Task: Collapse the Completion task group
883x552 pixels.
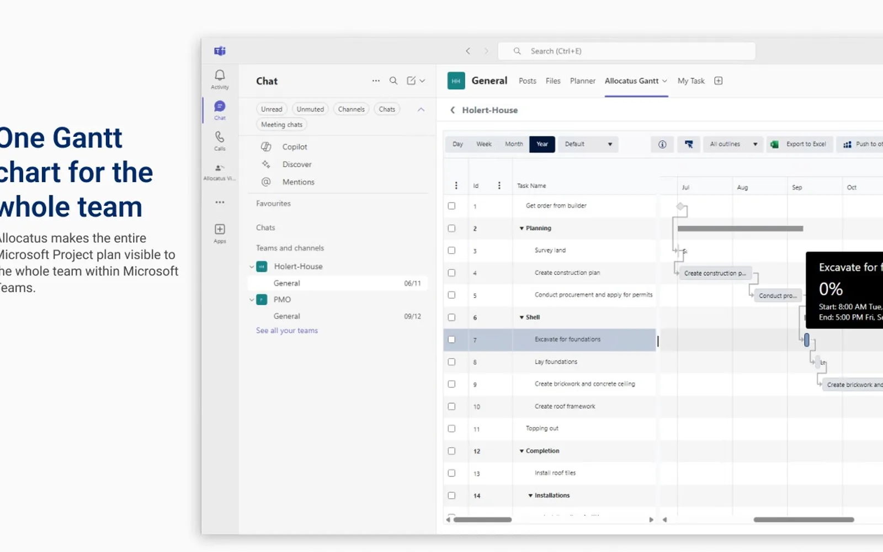Action: click(522, 451)
